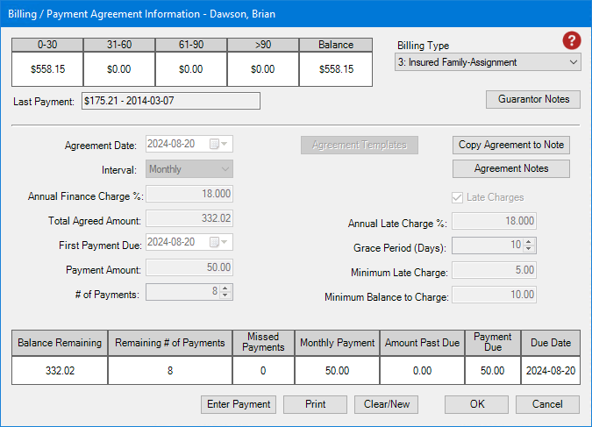Click the Guarantor Notes button

(532, 100)
